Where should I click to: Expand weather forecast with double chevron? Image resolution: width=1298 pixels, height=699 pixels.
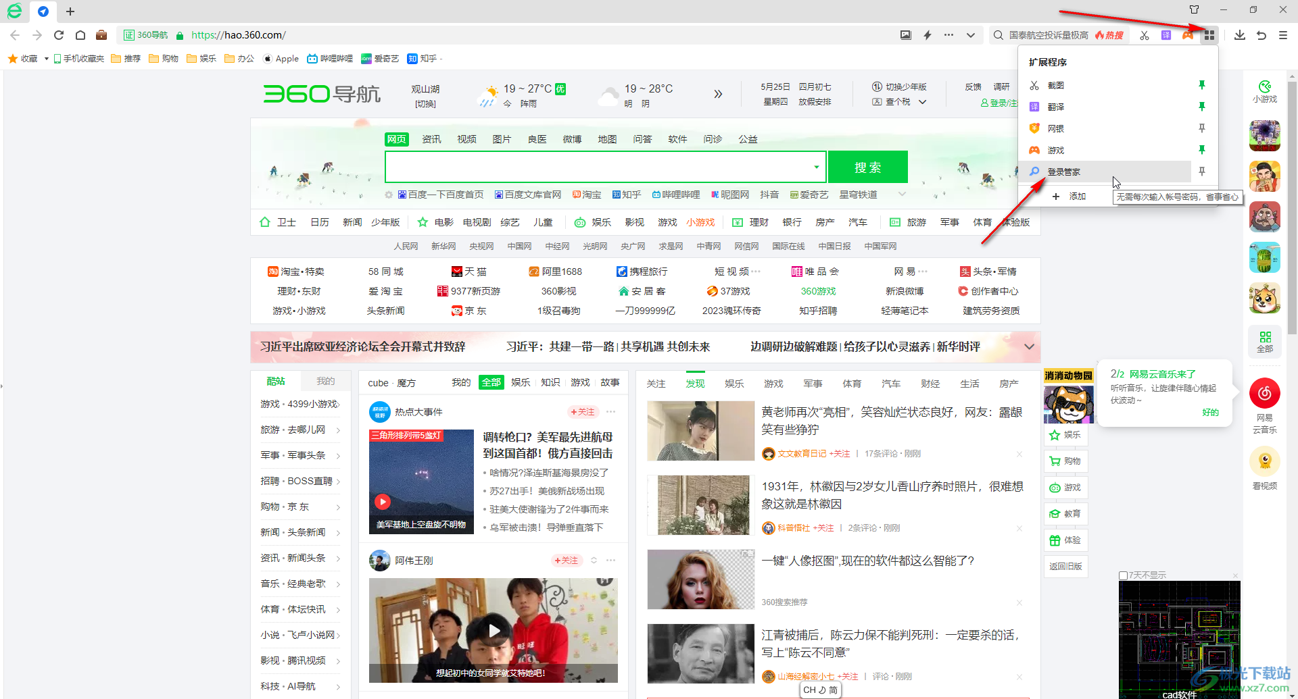(x=718, y=94)
